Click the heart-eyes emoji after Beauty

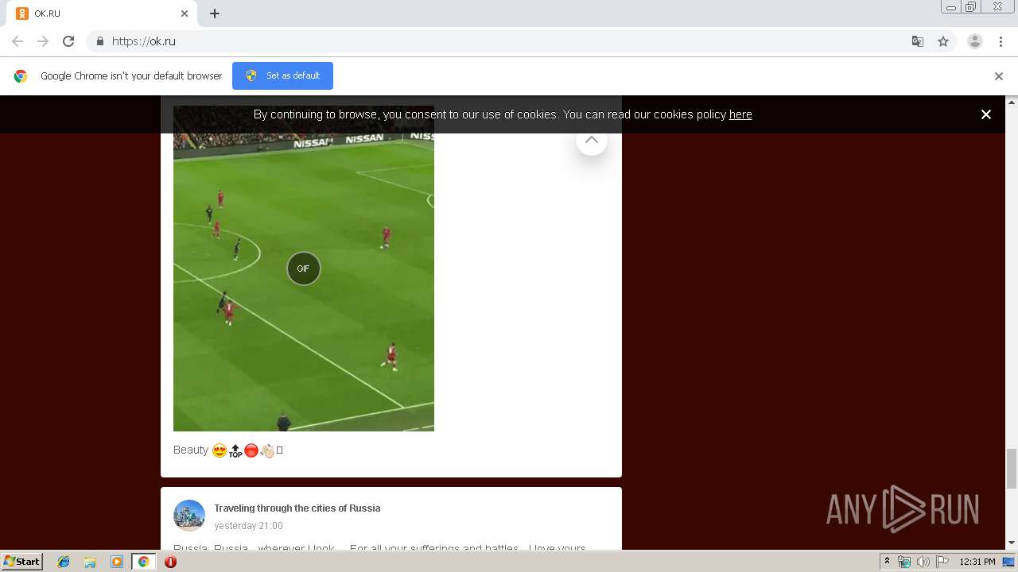(220, 450)
